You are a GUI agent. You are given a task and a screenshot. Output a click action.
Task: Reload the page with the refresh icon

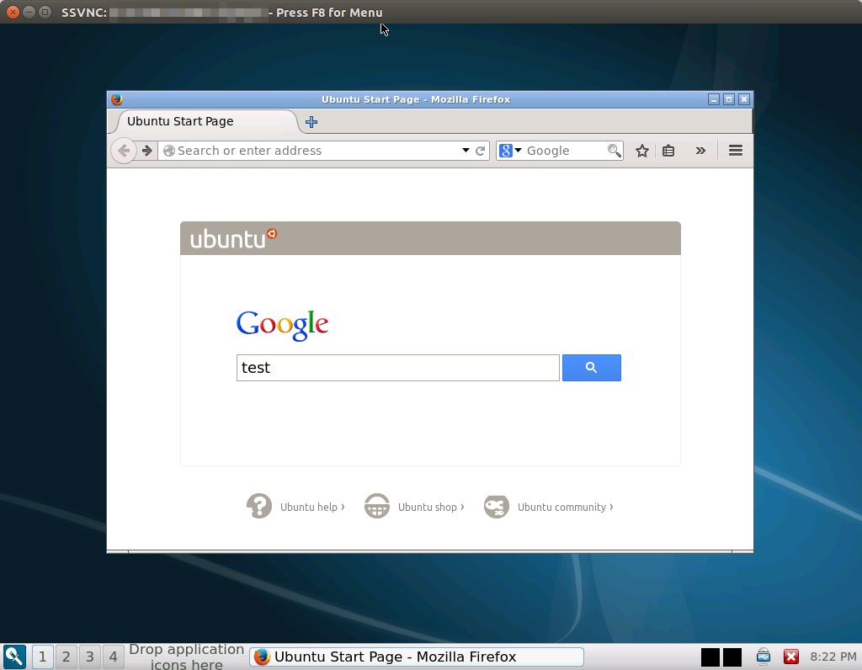(x=481, y=151)
